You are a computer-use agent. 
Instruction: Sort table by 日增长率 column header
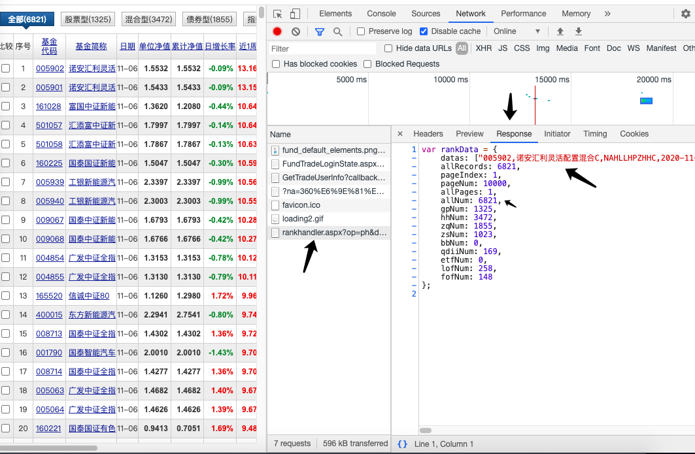[x=220, y=46]
